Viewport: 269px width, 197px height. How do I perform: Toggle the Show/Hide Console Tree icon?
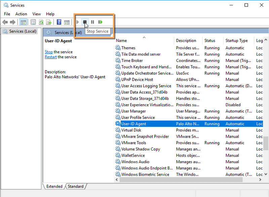tap(23, 22)
